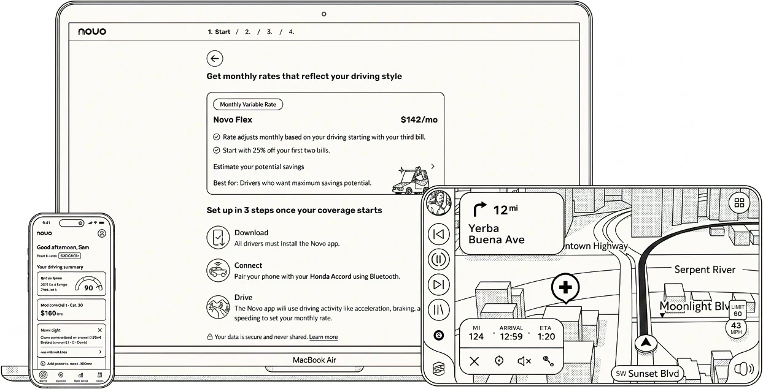Click the ETA 1:20 value
763x389 pixels.
click(546, 336)
